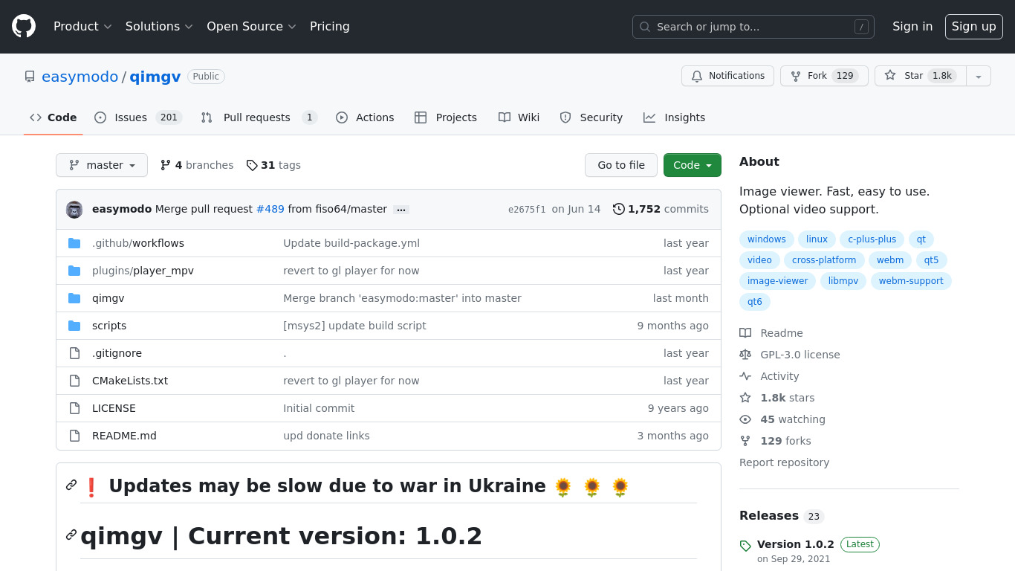Image resolution: width=1015 pixels, height=571 pixels.
Task: Click the cross-platform topic tag
Action: tap(824, 260)
